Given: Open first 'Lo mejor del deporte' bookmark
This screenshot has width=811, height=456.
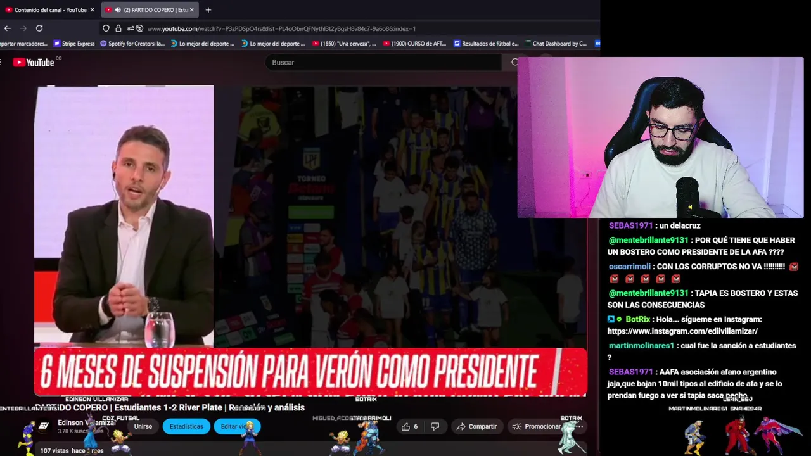Looking at the screenshot, I should click(x=203, y=44).
